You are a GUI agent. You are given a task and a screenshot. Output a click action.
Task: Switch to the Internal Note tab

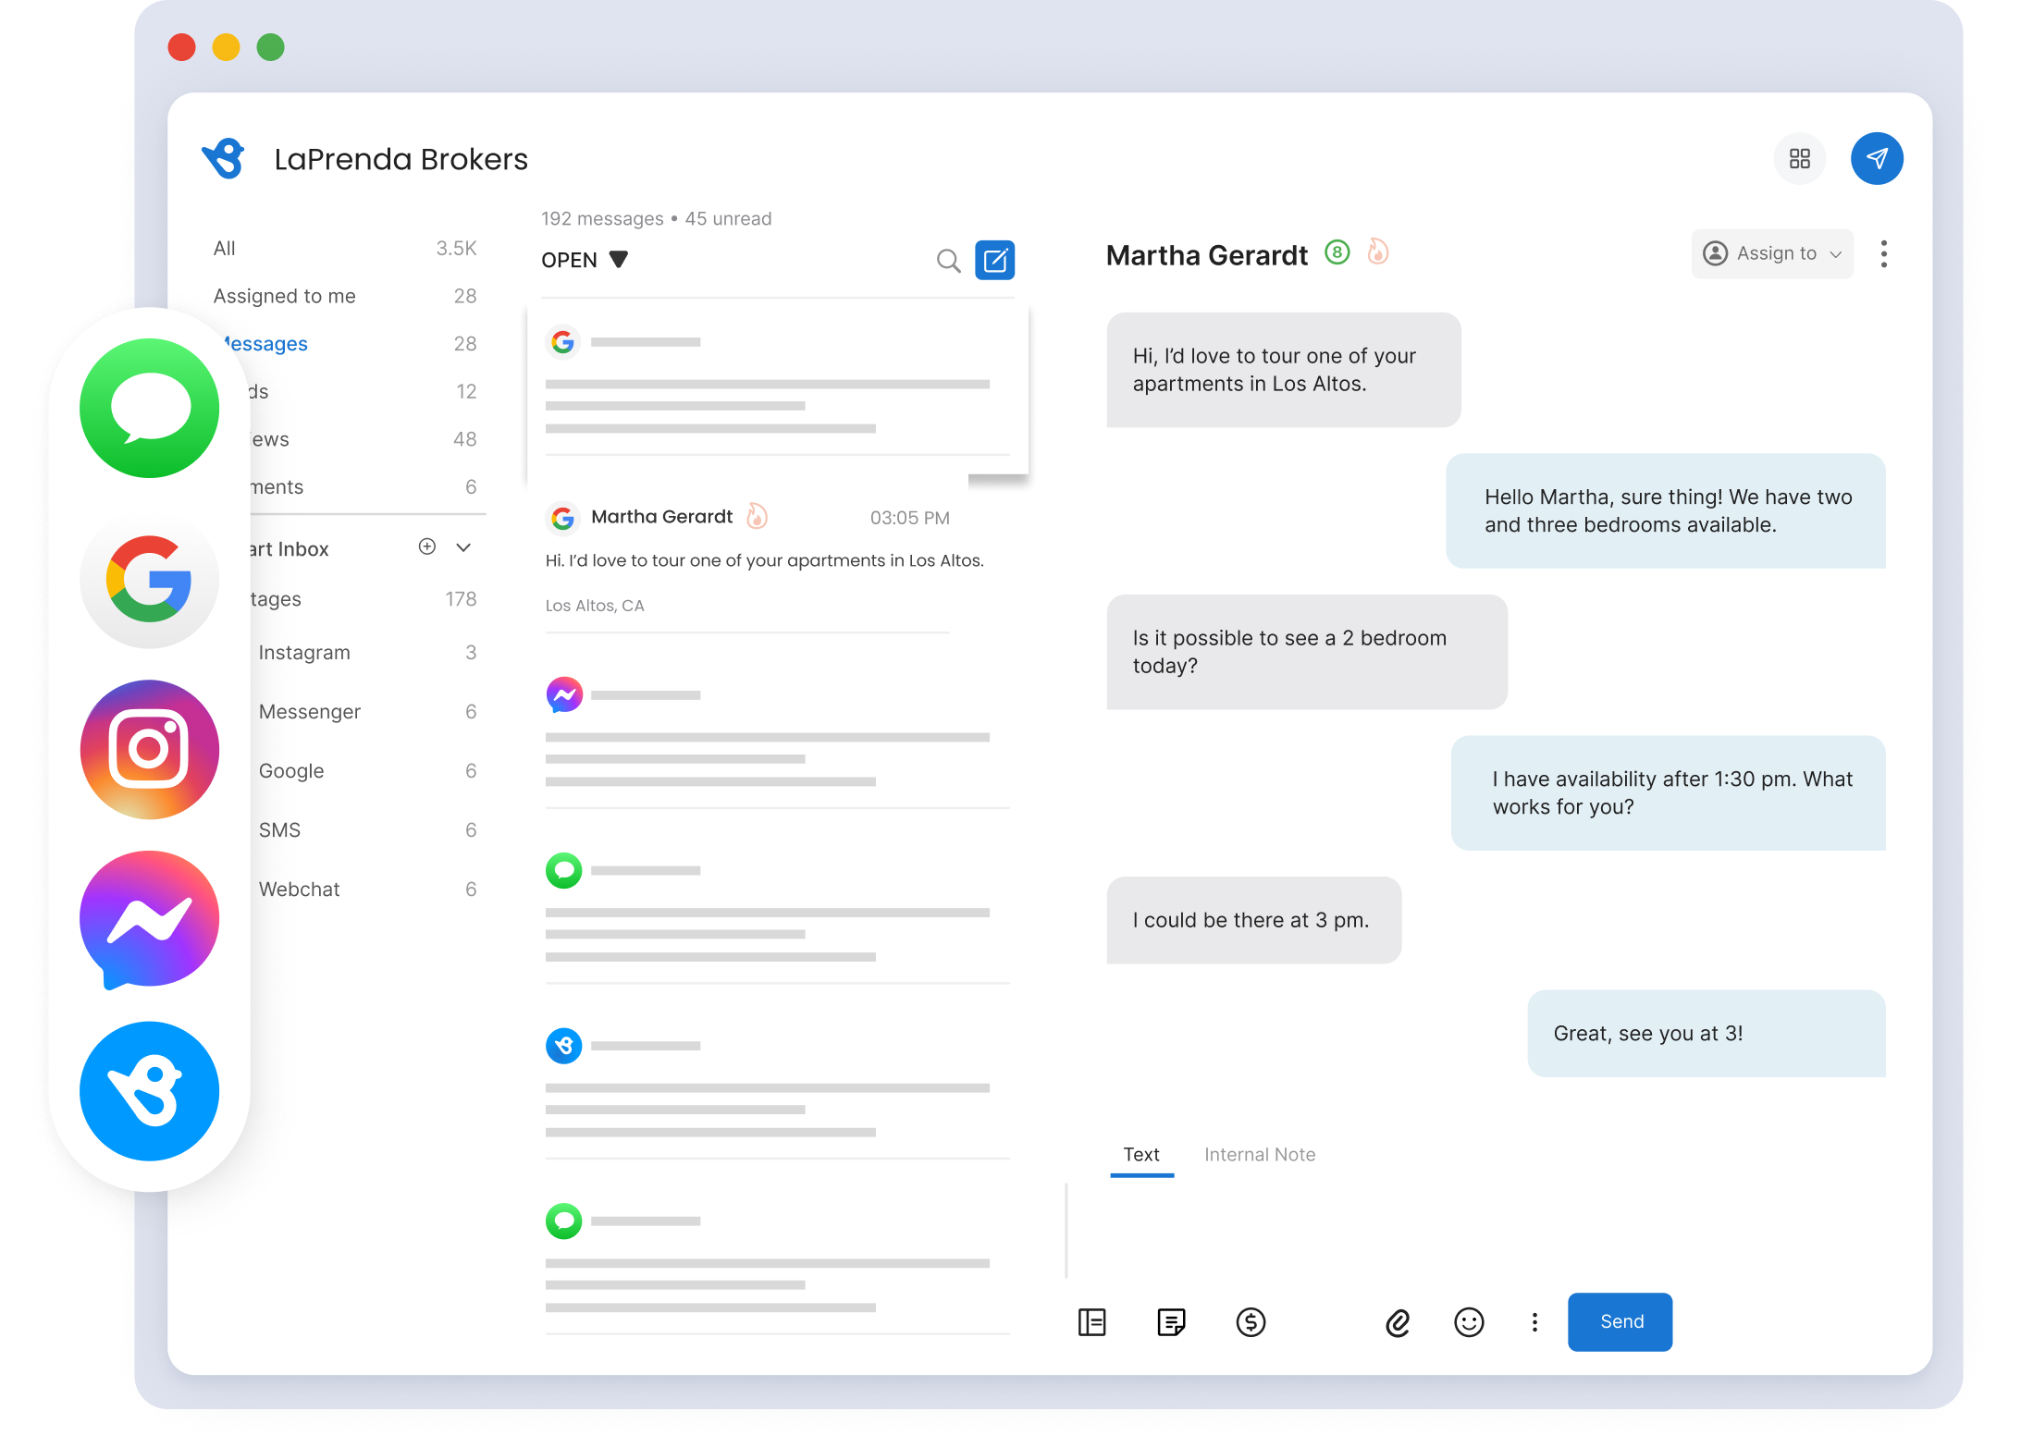1259,1154
